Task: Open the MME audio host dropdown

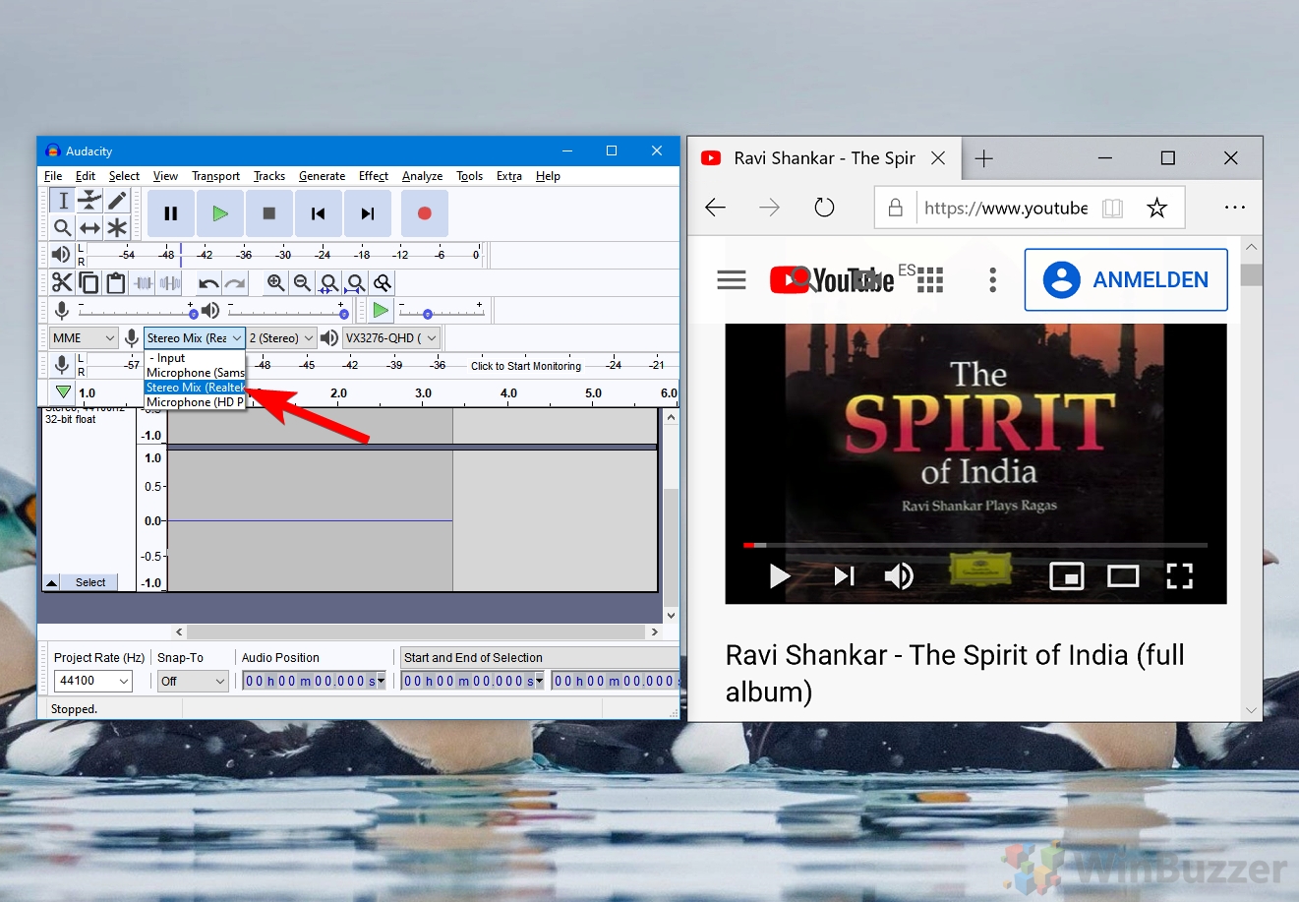Action: click(84, 337)
